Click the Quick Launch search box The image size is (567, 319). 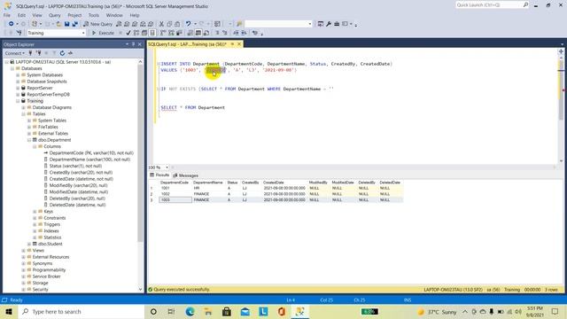point(488,5)
